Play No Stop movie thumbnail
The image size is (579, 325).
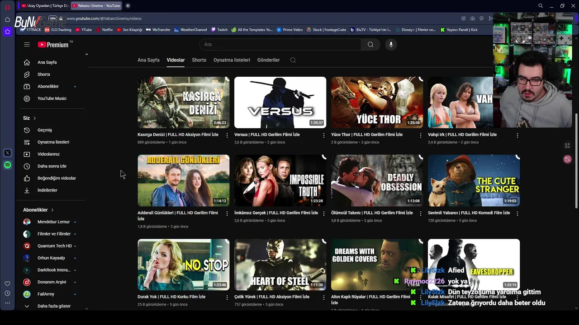[183, 265]
